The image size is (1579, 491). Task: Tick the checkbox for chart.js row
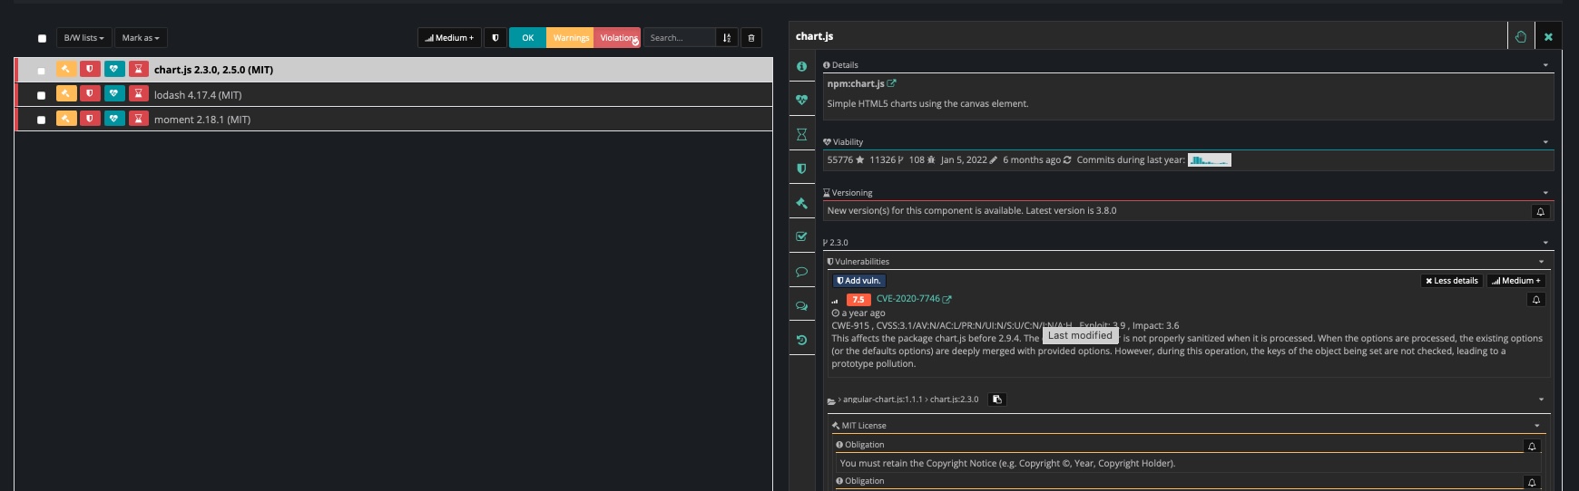(x=41, y=71)
